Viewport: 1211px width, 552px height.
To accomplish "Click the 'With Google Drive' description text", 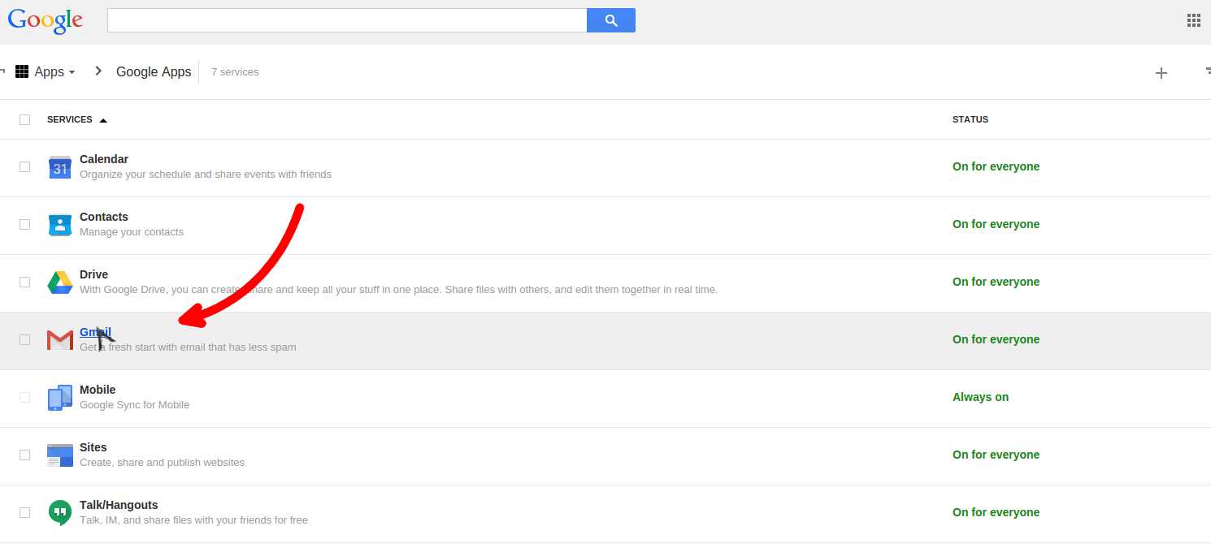I will pos(398,290).
